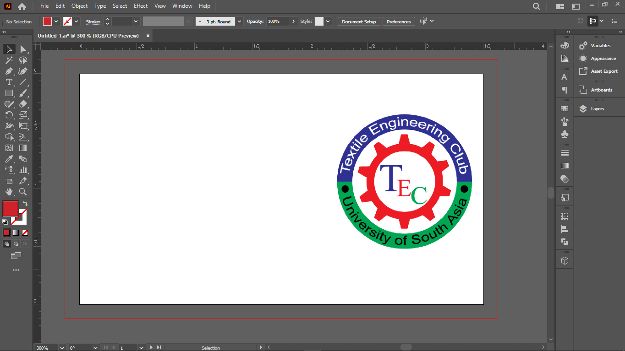Click the red Fill swatch in toolbar
Viewport: 625px width, 351px height.
(11, 209)
